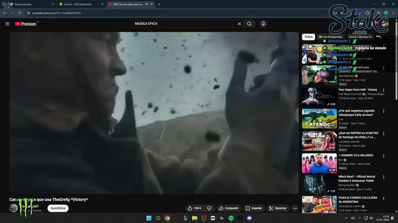Viewport: 398px width, 223px height.
Task: Subscribe with the Suscribirse button
Action: pyautogui.click(x=58, y=208)
